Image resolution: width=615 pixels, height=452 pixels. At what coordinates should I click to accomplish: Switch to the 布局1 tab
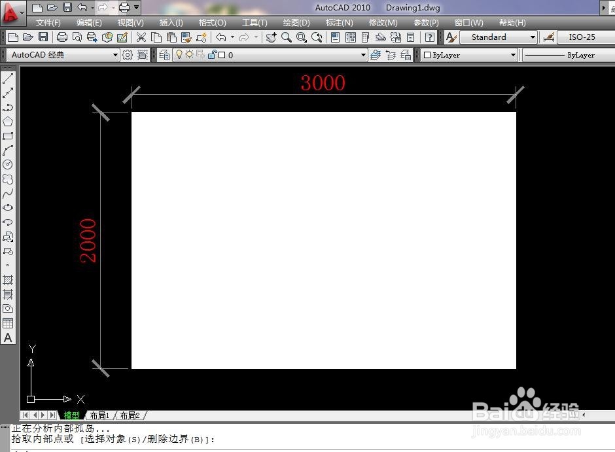pos(99,415)
